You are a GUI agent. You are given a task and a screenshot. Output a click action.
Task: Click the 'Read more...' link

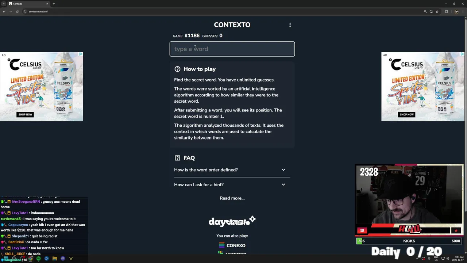click(232, 198)
